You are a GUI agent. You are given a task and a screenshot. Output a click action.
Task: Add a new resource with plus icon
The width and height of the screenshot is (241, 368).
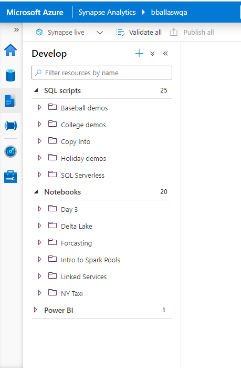pos(139,54)
